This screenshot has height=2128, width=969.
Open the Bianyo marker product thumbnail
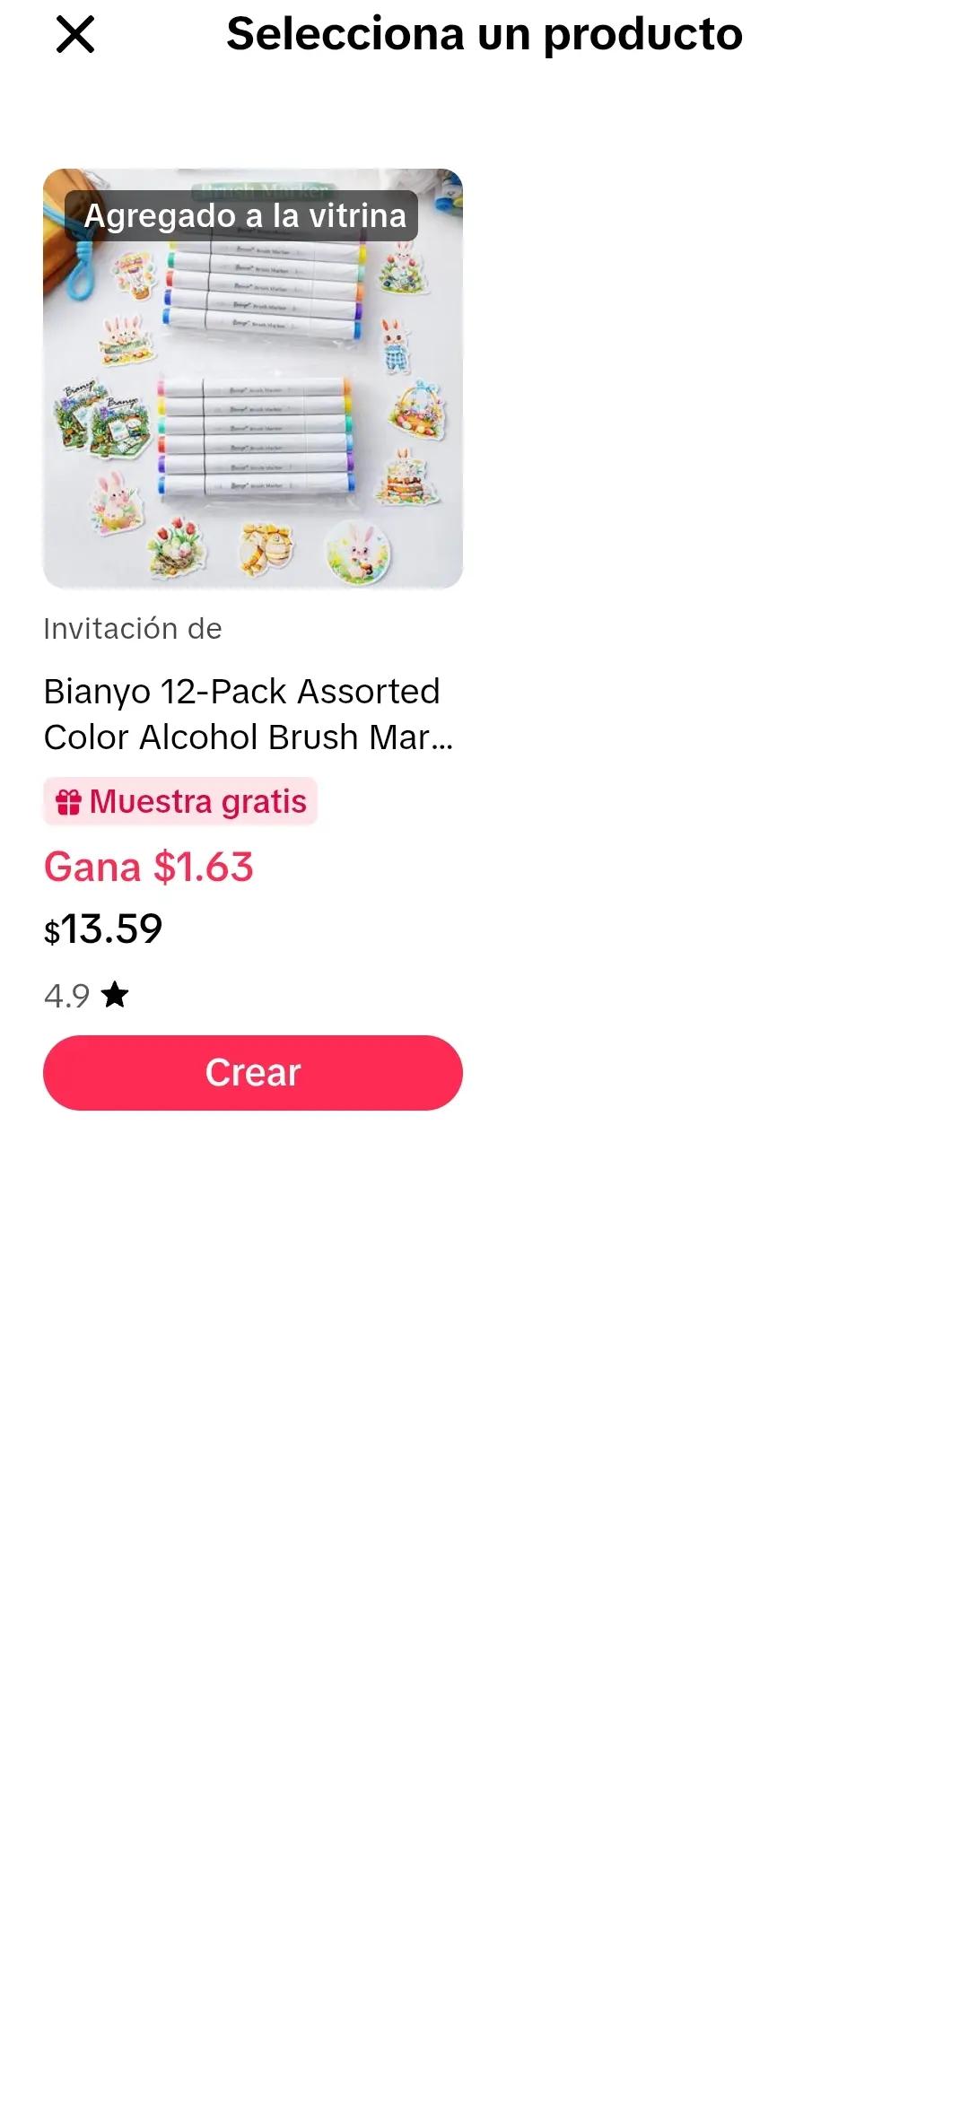[x=253, y=379]
